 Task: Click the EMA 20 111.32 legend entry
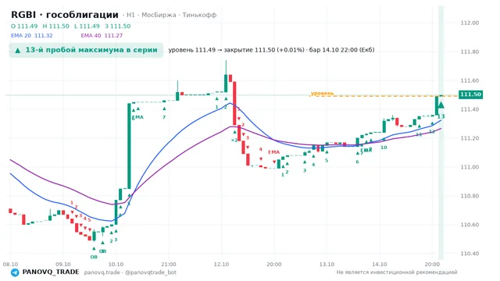(31, 36)
